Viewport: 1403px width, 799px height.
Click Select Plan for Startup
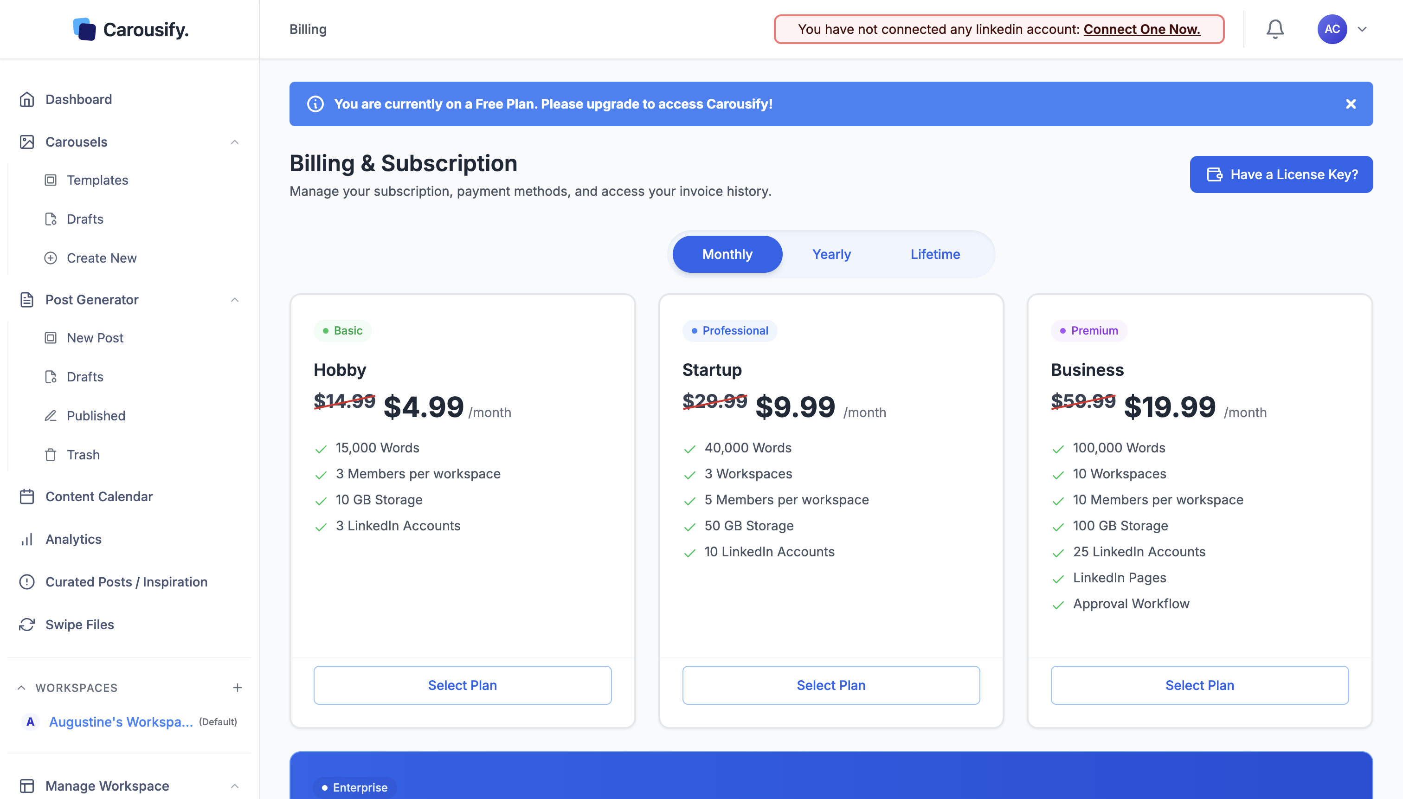831,685
